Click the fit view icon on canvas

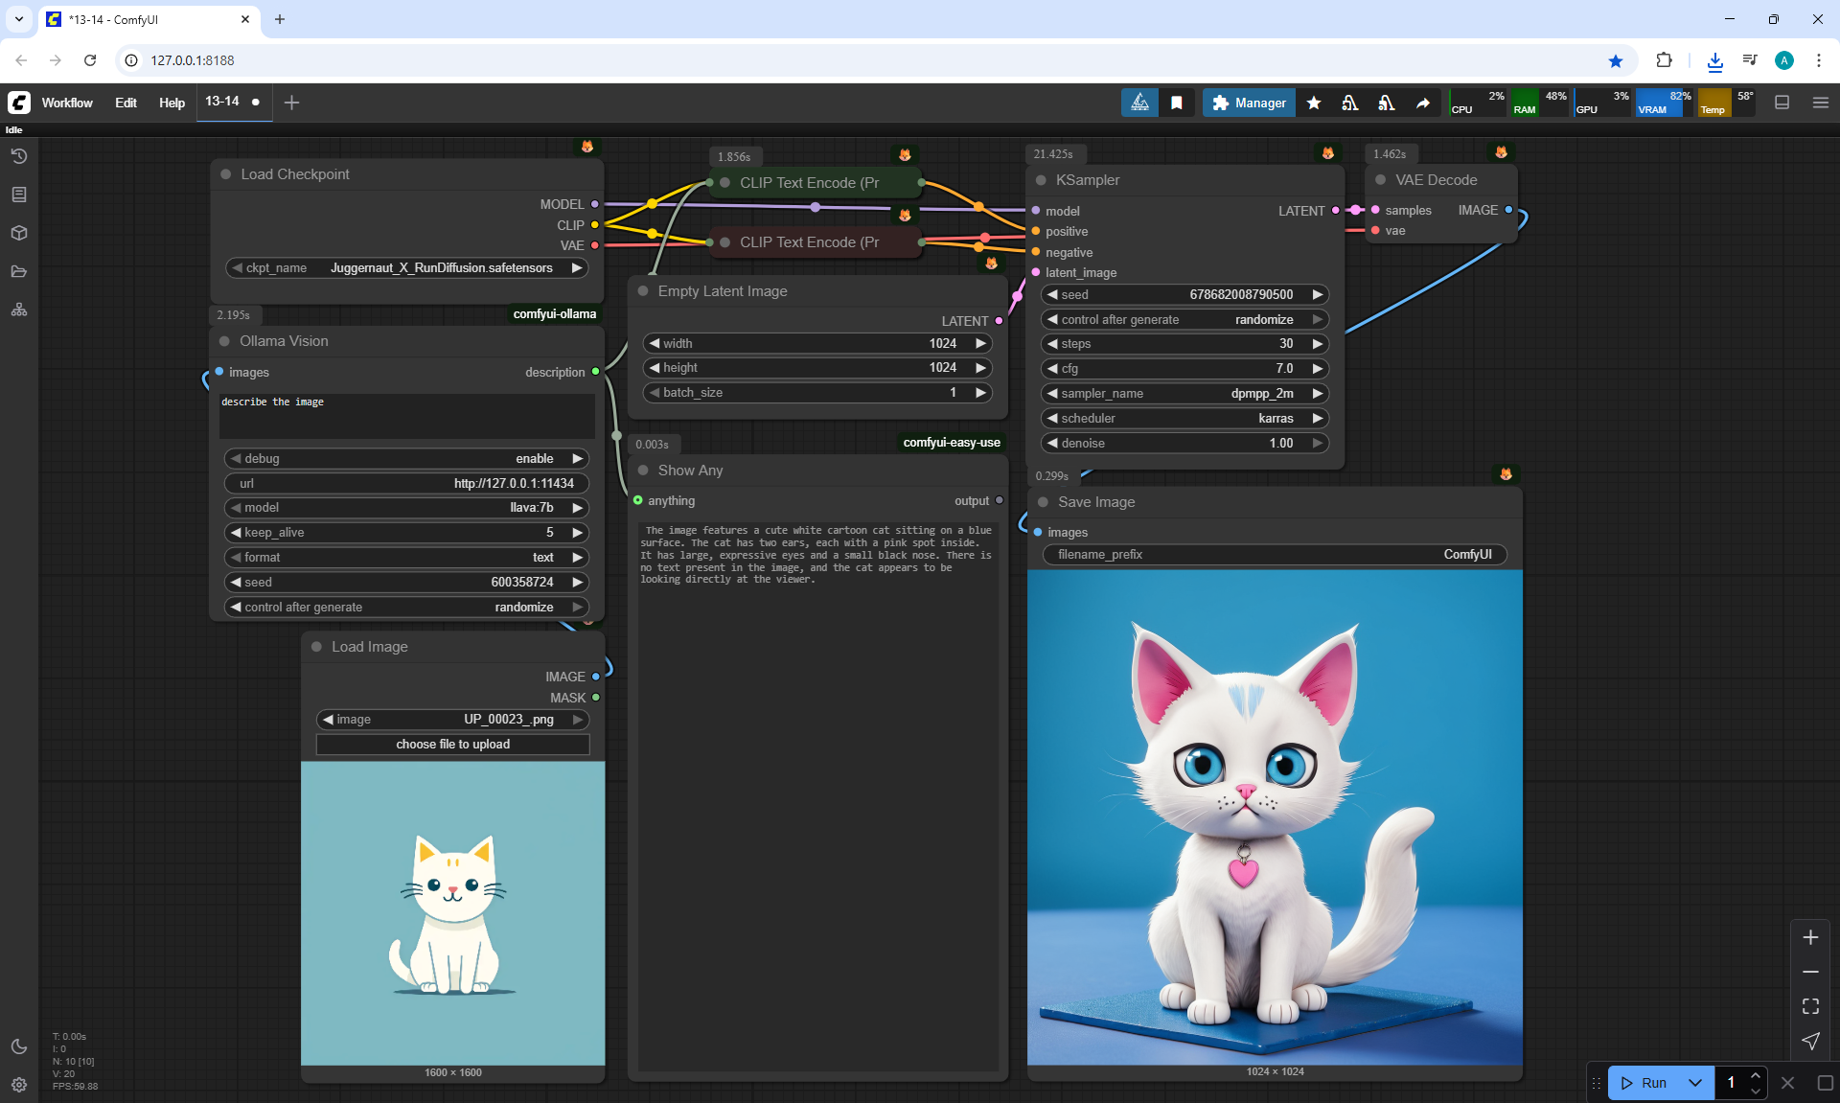tap(1810, 1006)
